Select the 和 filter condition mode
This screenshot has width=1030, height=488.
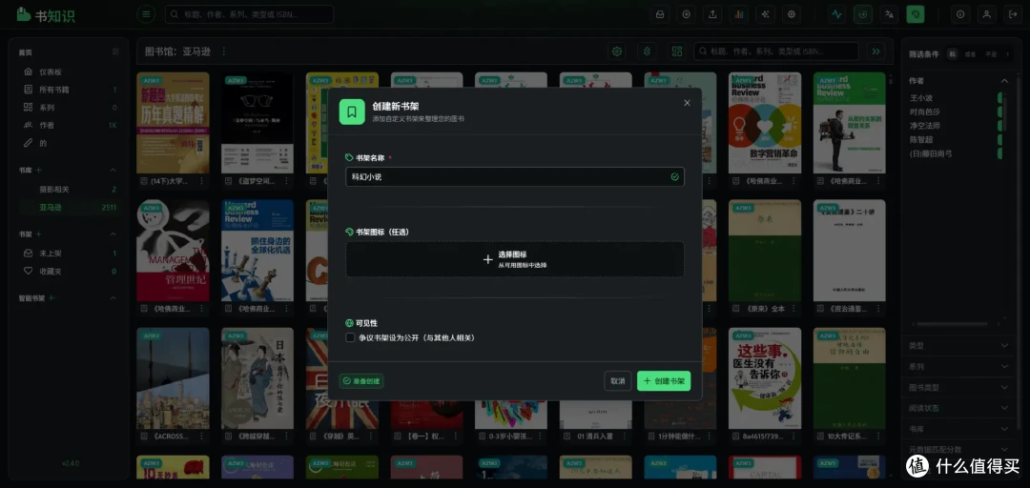952,54
